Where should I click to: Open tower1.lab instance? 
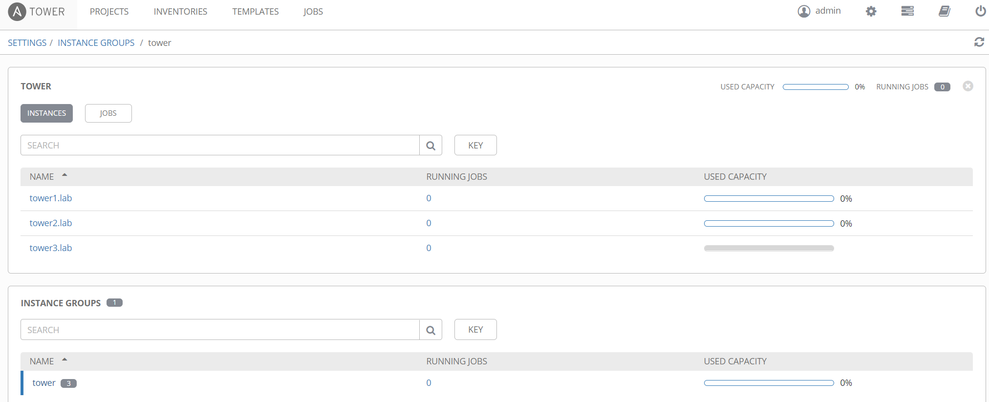click(51, 198)
